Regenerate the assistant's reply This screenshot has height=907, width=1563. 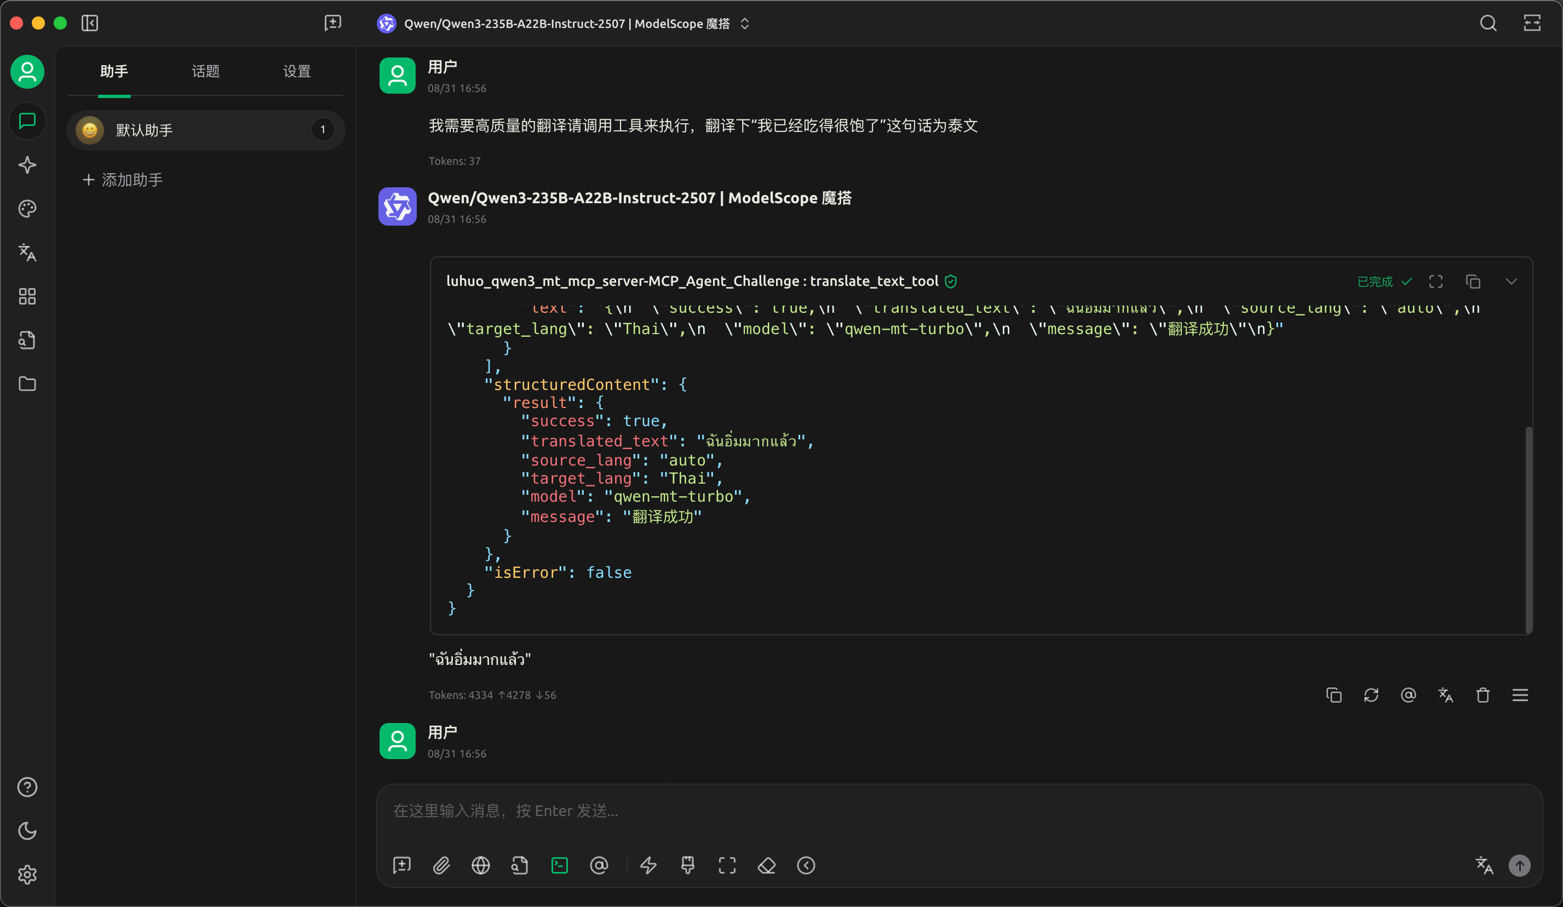pyautogui.click(x=1371, y=696)
